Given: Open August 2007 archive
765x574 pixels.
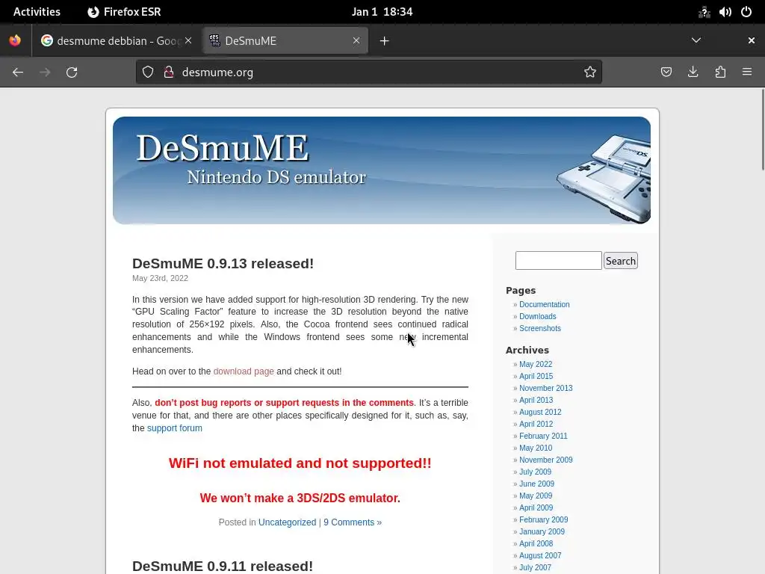Looking at the screenshot, I should [x=540, y=555].
